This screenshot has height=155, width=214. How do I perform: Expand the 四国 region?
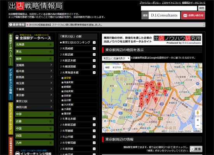click(x=34, y=136)
